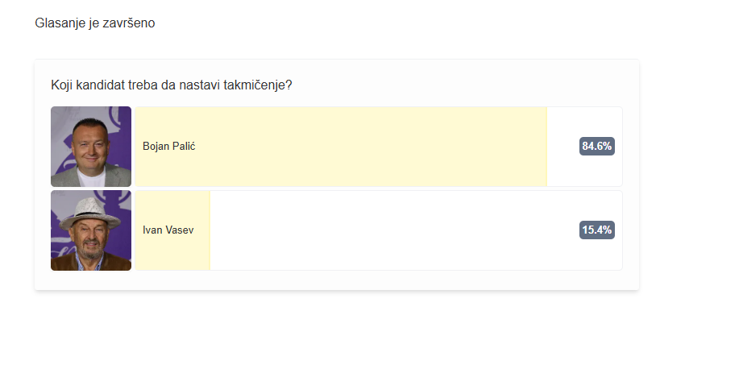The image size is (743, 373).
Task: Click Ivan Vasev's candidate photo
Action: [91, 230]
